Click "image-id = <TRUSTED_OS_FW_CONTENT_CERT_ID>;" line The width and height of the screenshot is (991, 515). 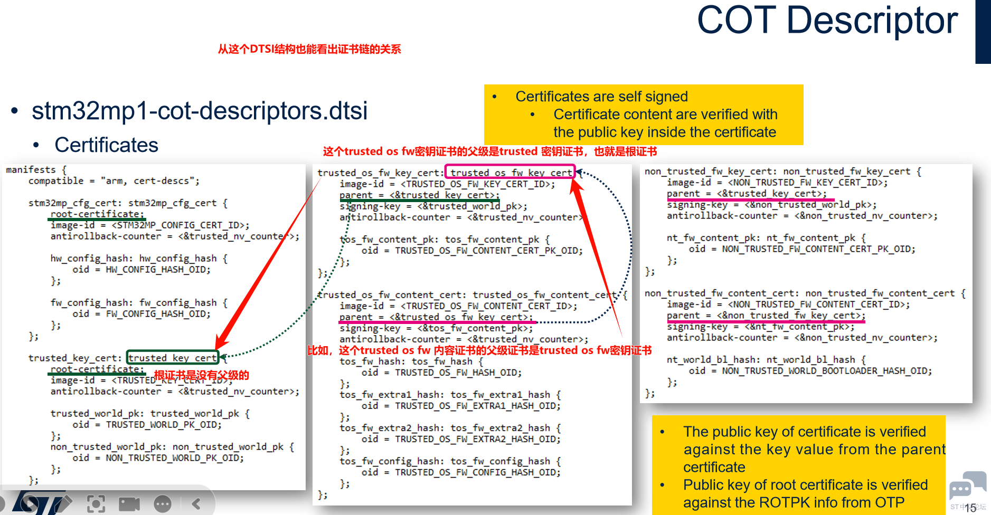click(x=458, y=306)
